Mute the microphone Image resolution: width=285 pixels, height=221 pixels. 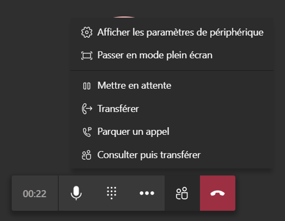(x=76, y=193)
